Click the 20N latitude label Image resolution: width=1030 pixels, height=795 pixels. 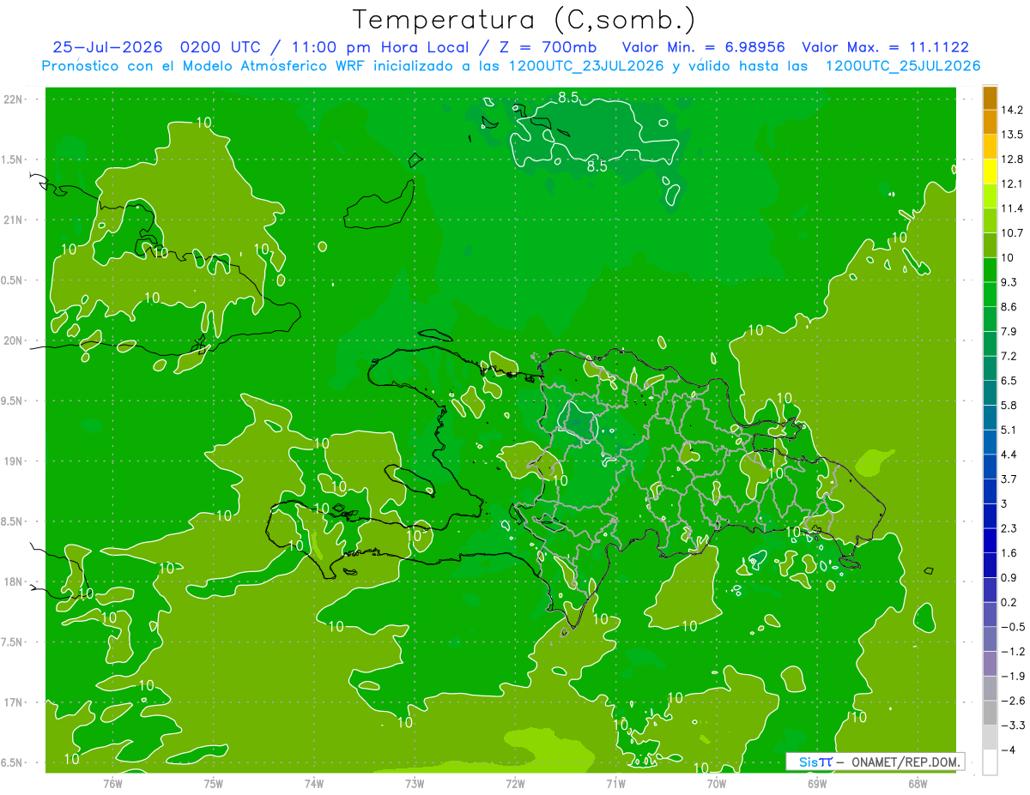14,340
